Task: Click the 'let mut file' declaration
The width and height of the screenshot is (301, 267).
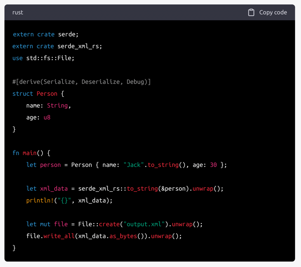Action: pyautogui.click(x=47, y=224)
